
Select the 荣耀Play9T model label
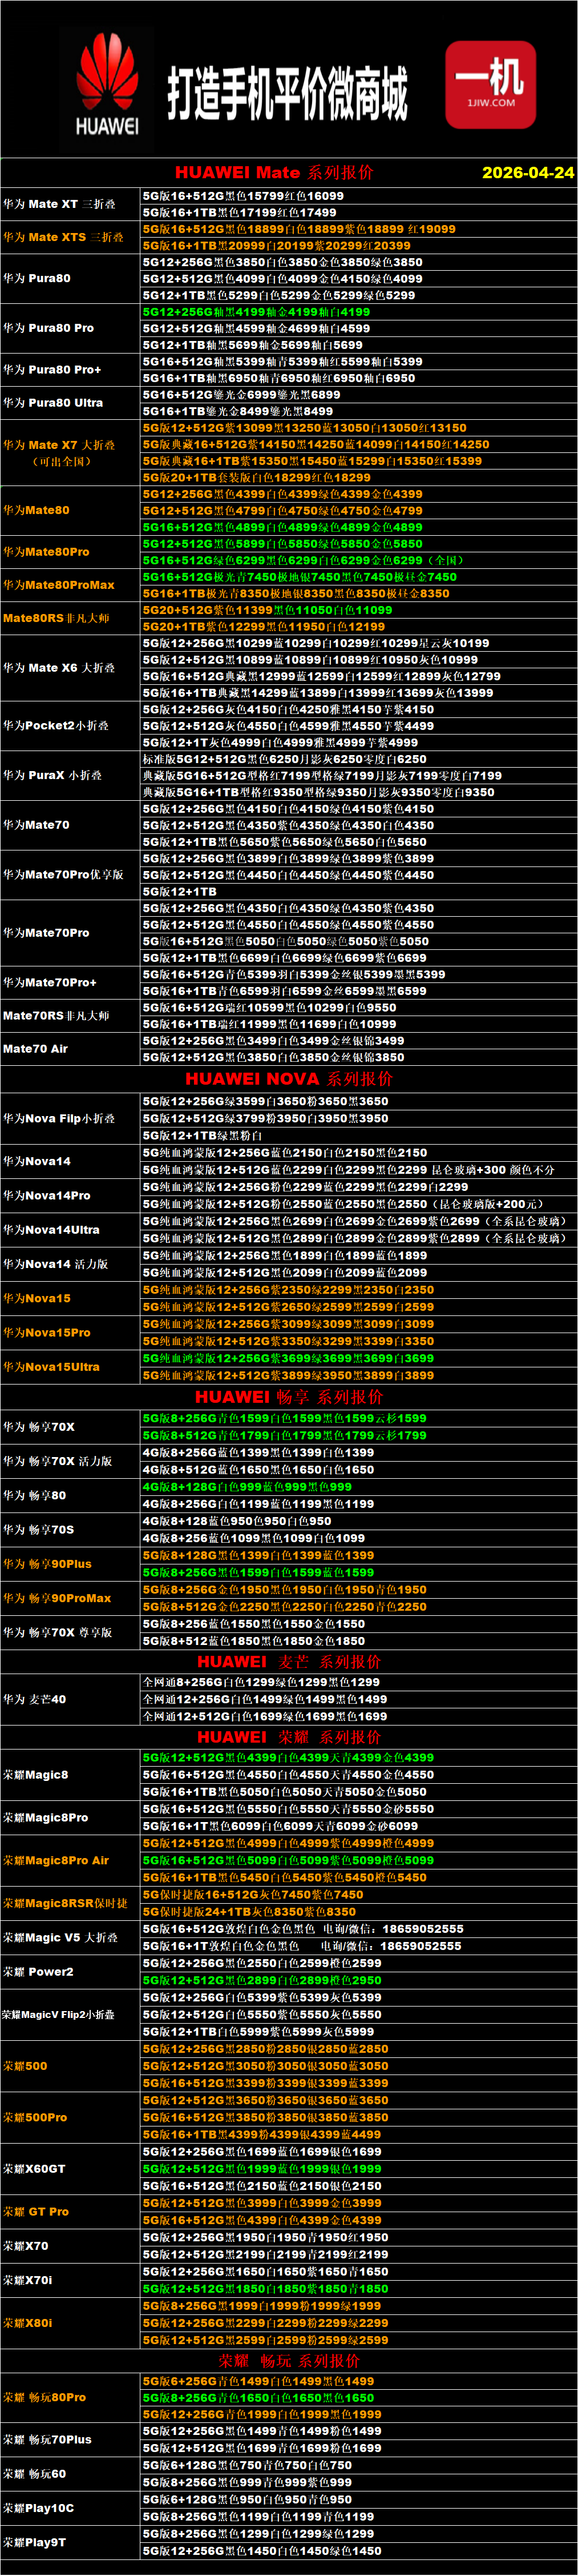(35, 2541)
